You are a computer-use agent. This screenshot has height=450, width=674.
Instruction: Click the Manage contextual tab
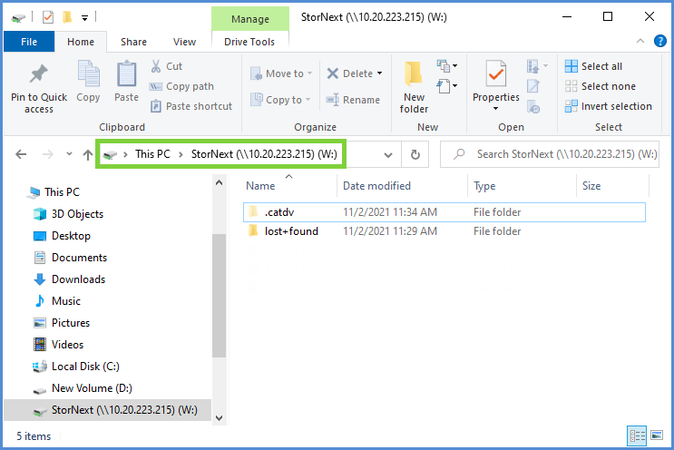(250, 19)
